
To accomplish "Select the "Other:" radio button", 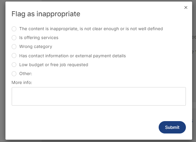I will pyautogui.click(x=14, y=74).
